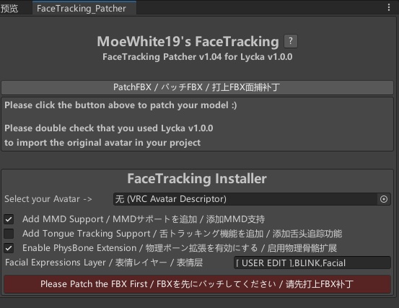Click the Select your Avatar label
399x308 pixels.
point(48,199)
